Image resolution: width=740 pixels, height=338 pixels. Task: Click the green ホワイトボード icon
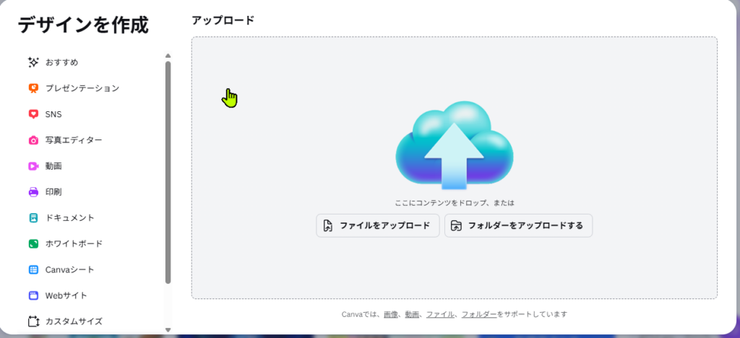tap(33, 243)
